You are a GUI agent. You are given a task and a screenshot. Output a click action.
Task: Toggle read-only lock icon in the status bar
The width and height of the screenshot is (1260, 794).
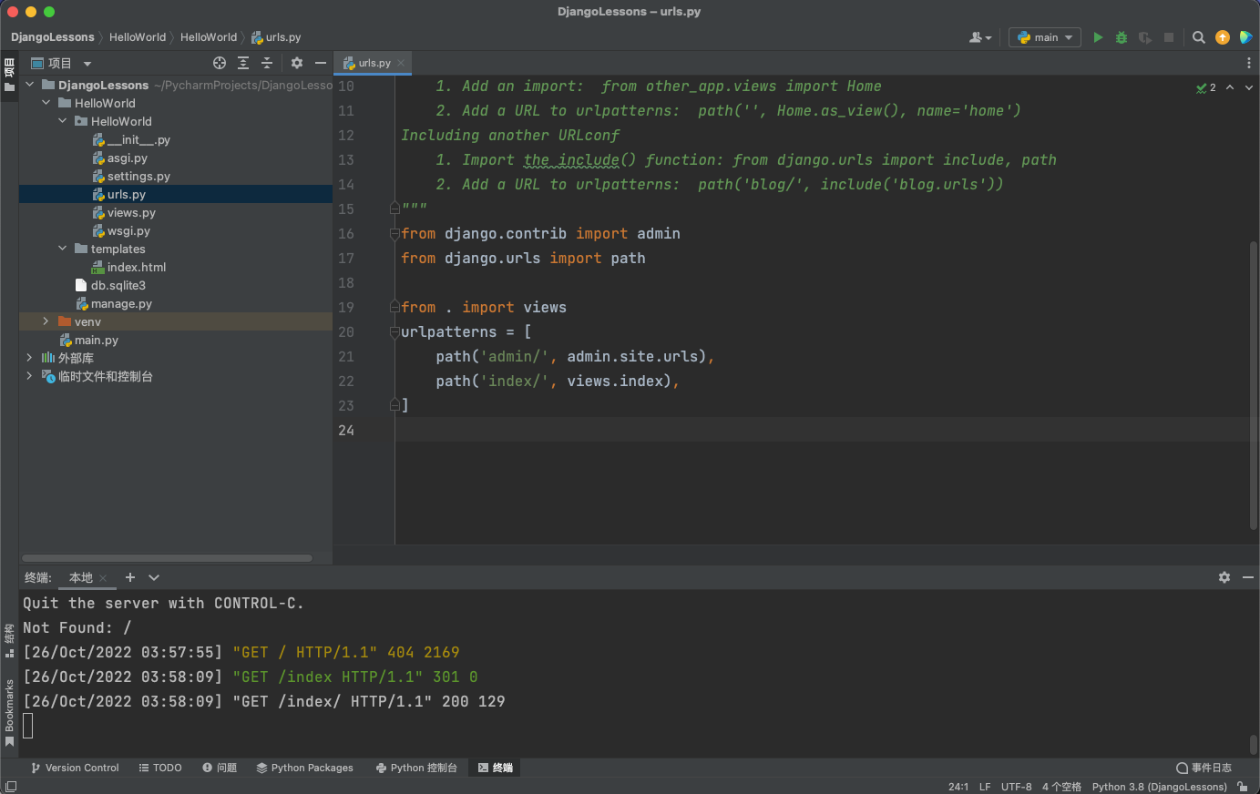coord(1243,787)
